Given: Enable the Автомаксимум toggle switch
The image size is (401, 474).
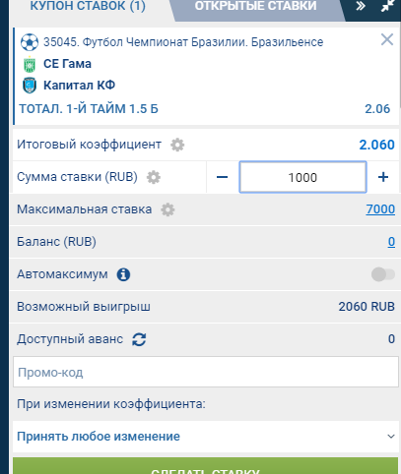Looking at the screenshot, I should tap(383, 274).
